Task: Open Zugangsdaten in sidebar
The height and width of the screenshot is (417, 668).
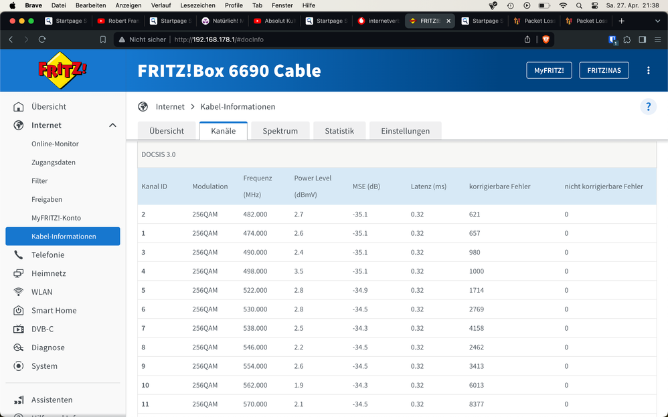Action: click(54, 162)
